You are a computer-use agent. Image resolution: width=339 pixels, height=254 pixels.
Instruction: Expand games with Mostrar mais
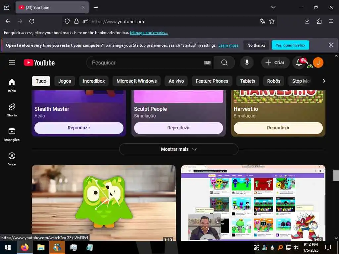178,149
